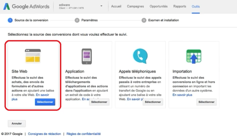Select the Outils tab

[x=196, y=6]
